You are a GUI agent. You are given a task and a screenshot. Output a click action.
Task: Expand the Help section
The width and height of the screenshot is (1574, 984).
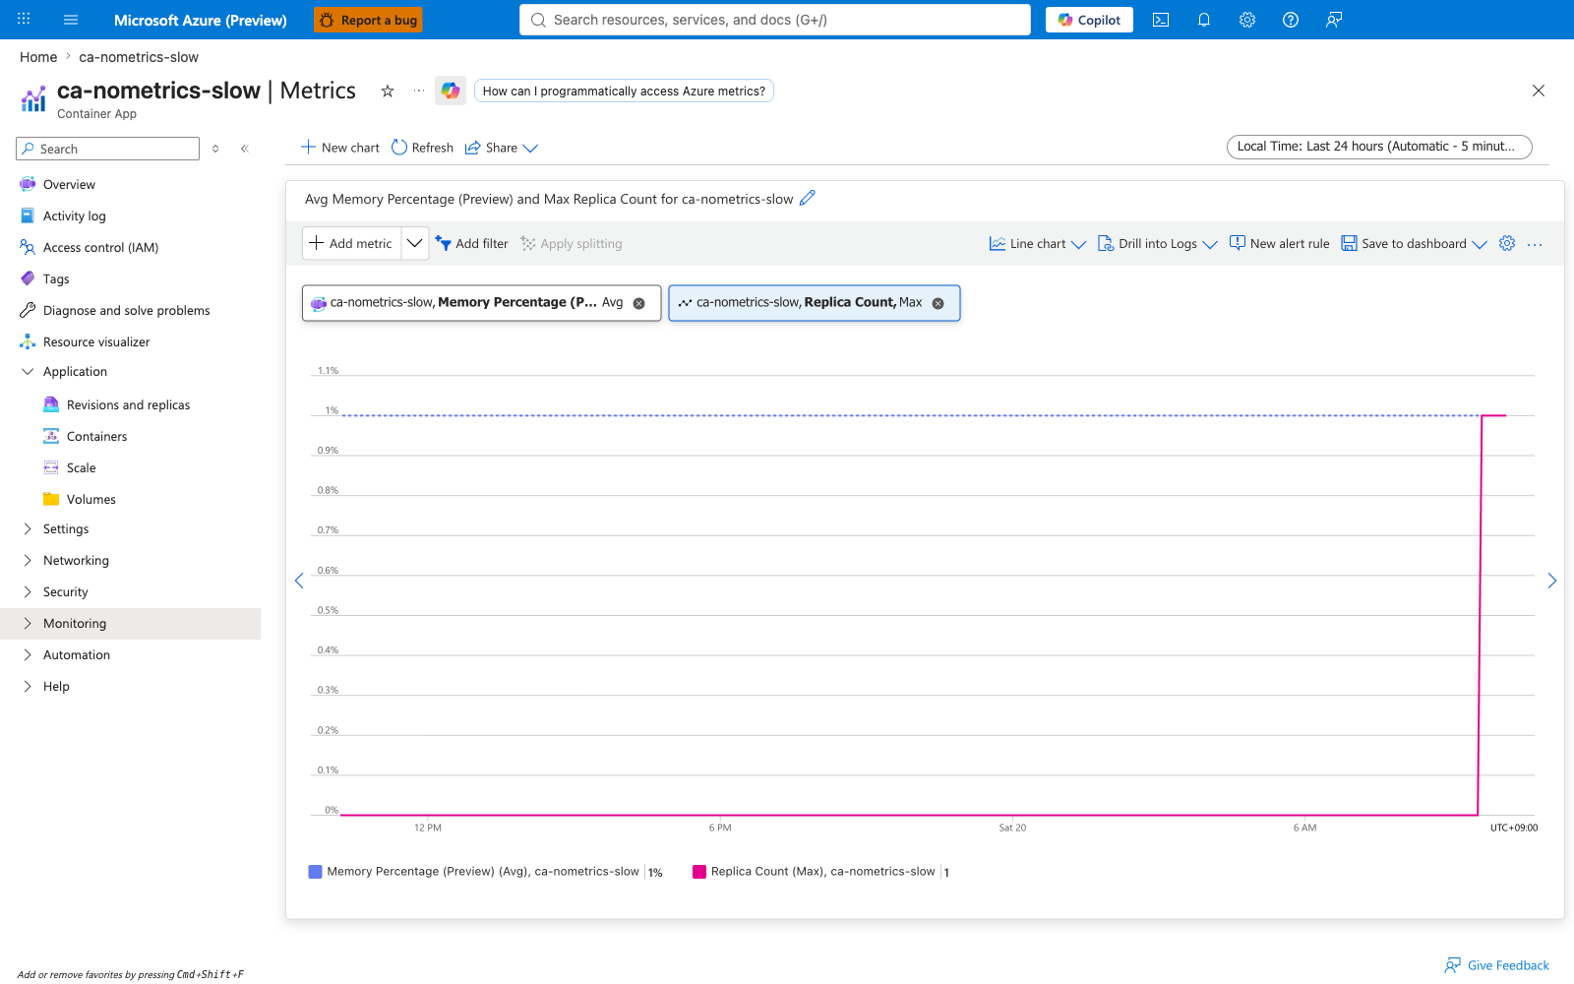[28, 686]
